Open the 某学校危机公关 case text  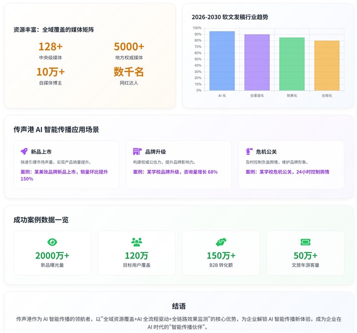click(x=287, y=172)
